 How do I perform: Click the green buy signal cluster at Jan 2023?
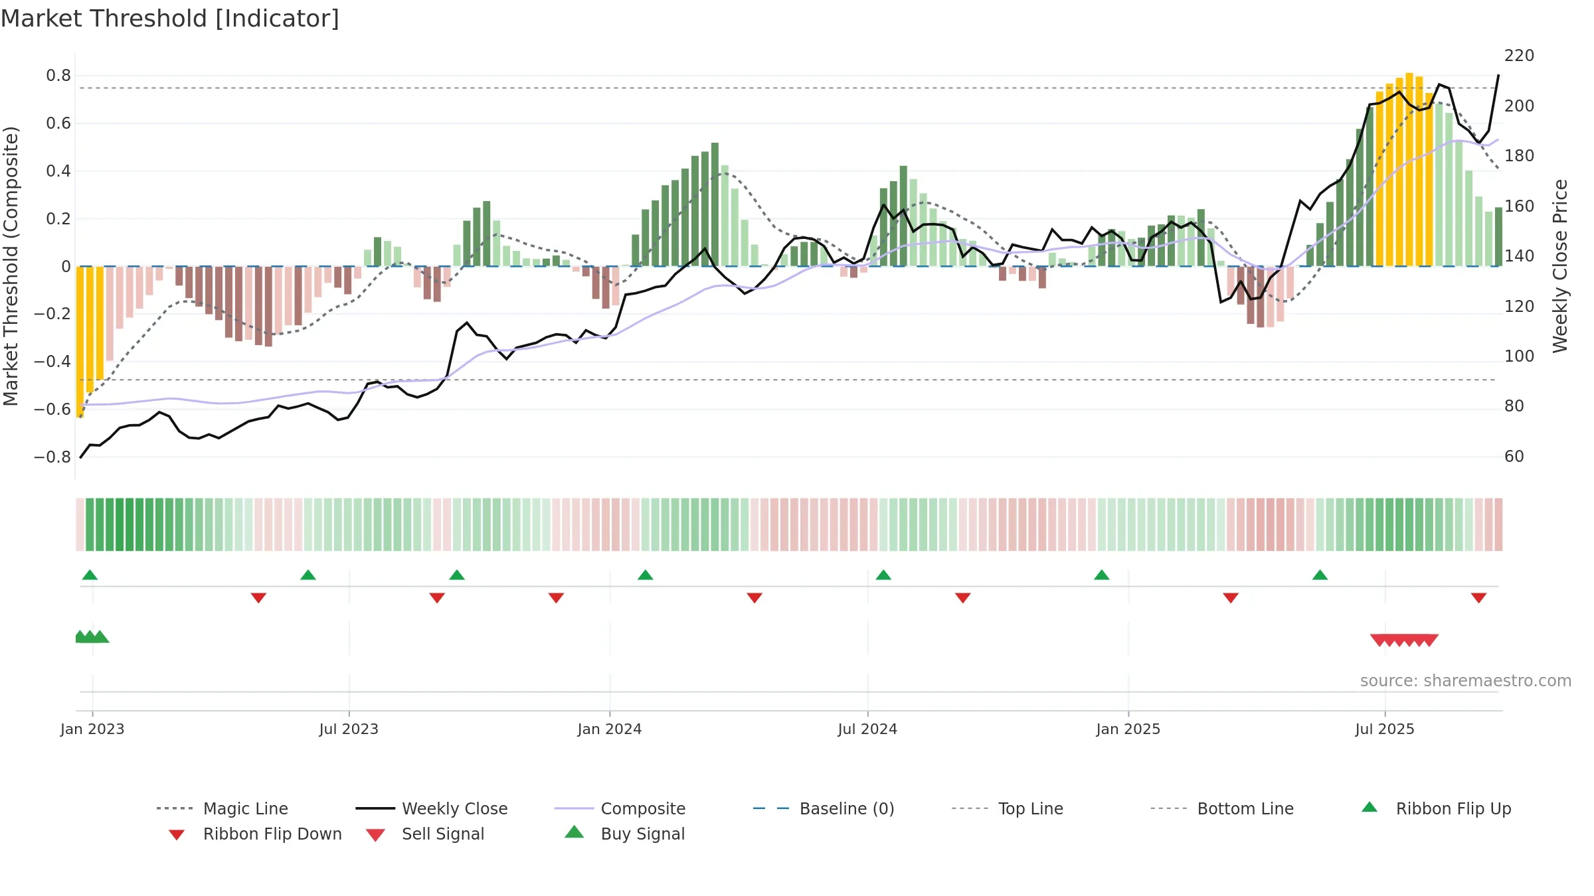(x=92, y=637)
